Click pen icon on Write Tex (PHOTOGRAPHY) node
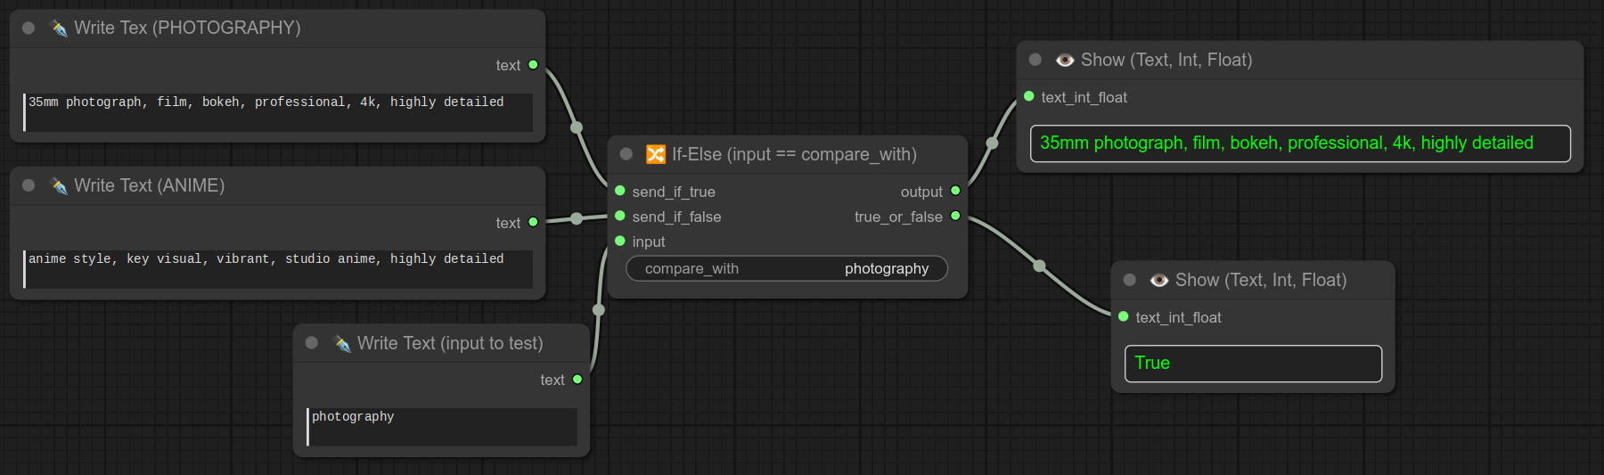This screenshot has width=1604, height=475. point(59,29)
